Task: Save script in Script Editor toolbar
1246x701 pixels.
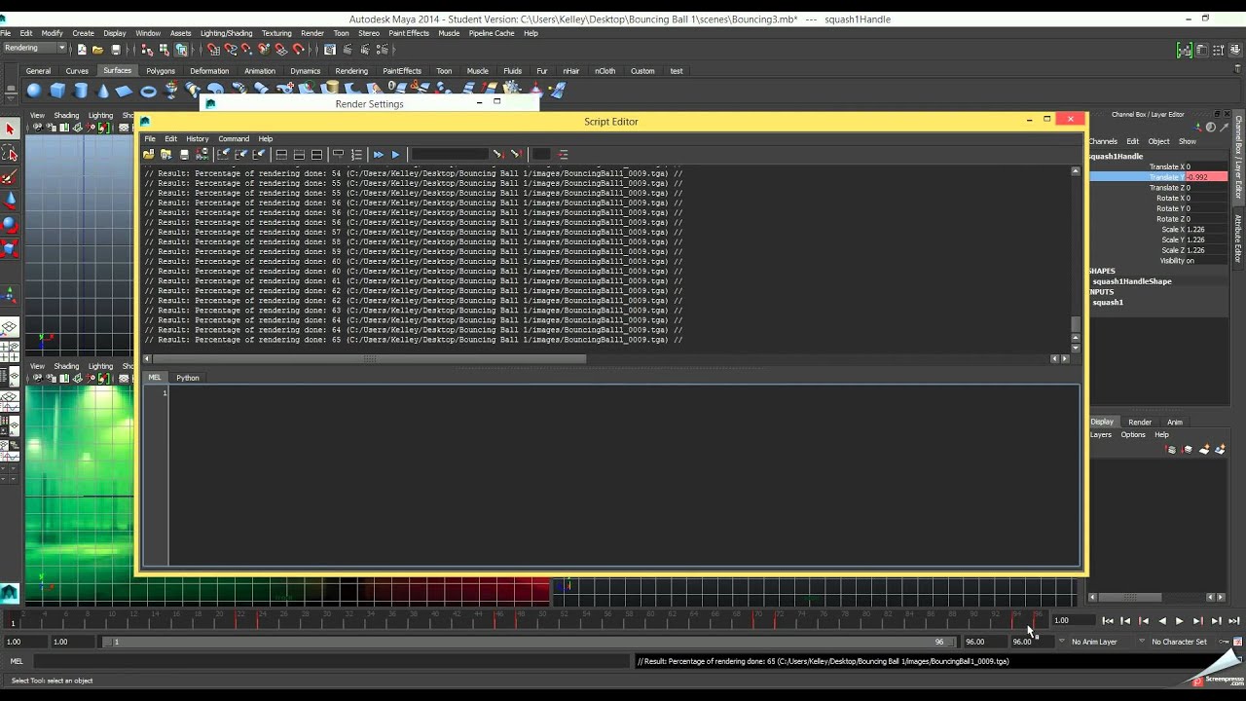Action: pos(184,155)
